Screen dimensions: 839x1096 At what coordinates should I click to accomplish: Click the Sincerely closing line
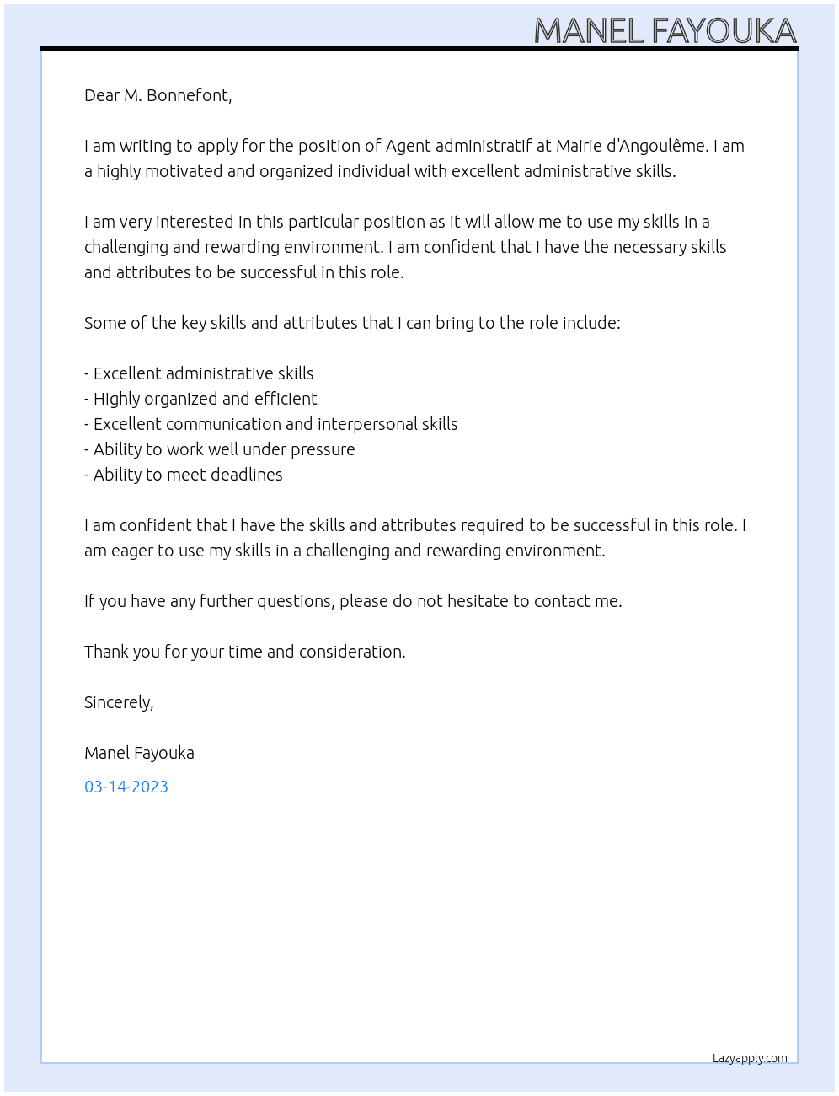tap(119, 702)
